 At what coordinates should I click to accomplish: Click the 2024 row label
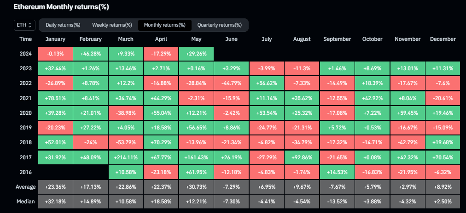click(x=26, y=53)
